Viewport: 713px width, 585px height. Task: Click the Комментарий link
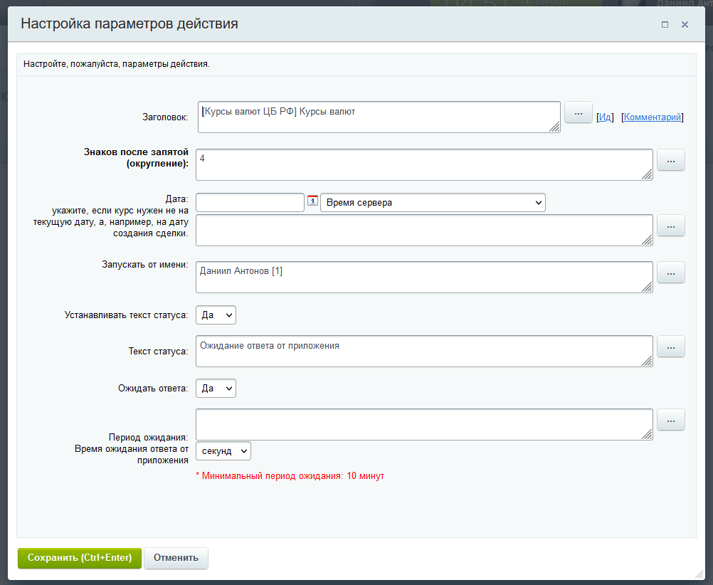(653, 117)
